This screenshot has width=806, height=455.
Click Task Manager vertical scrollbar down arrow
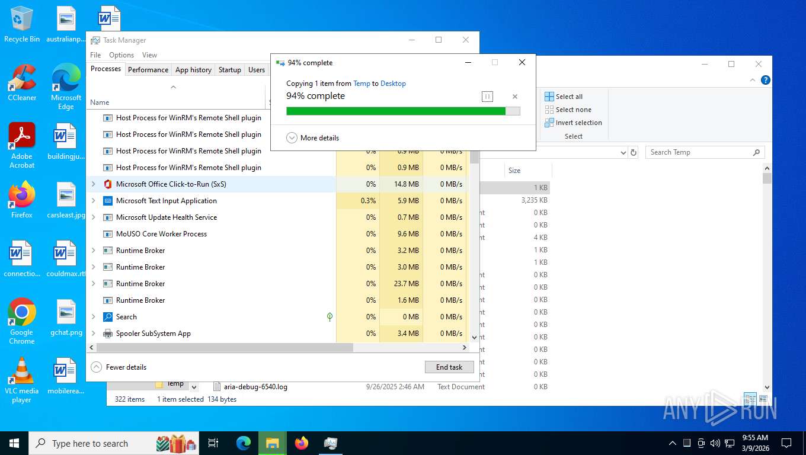(474, 337)
